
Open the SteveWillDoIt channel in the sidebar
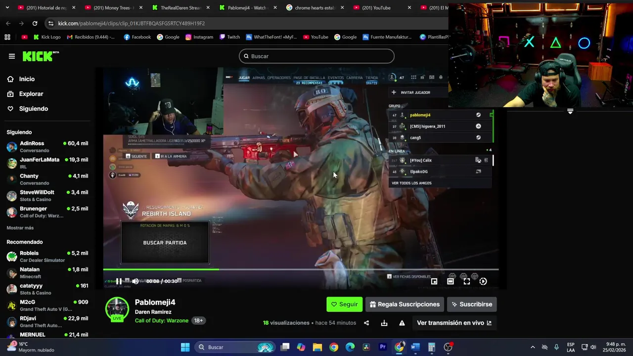pos(47,196)
